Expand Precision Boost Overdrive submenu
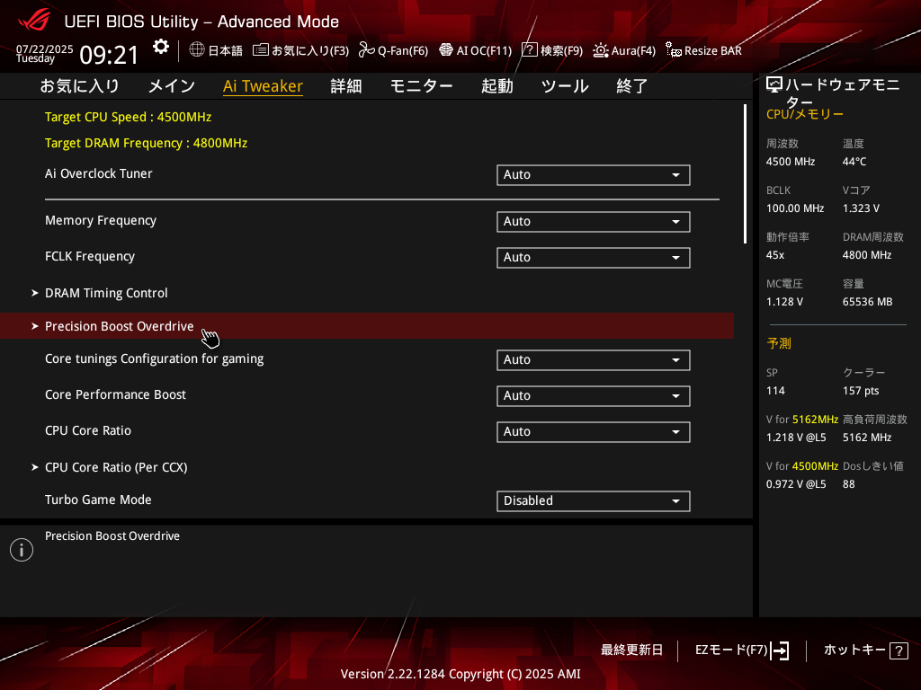The image size is (921, 690). pyautogui.click(x=367, y=325)
